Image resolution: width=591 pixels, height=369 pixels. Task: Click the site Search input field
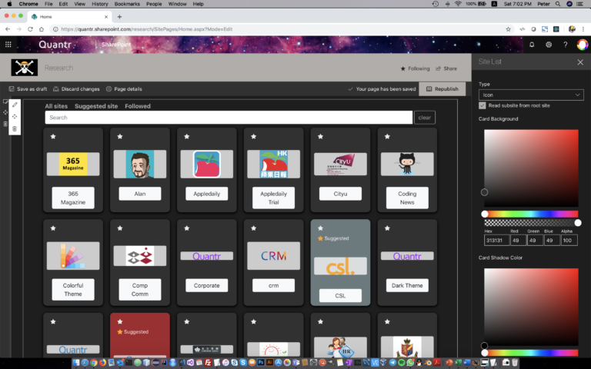pos(229,118)
